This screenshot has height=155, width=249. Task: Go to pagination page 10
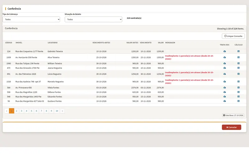(x=57, y=111)
